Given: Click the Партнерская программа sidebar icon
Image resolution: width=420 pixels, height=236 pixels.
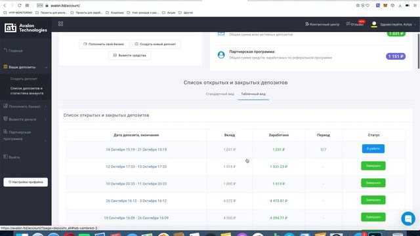Looking at the screenshot, I should [x=5, y=132].
